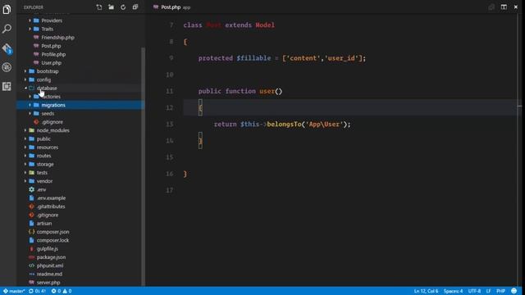Refresh the Explorer file tree

(x=123, y=7)
